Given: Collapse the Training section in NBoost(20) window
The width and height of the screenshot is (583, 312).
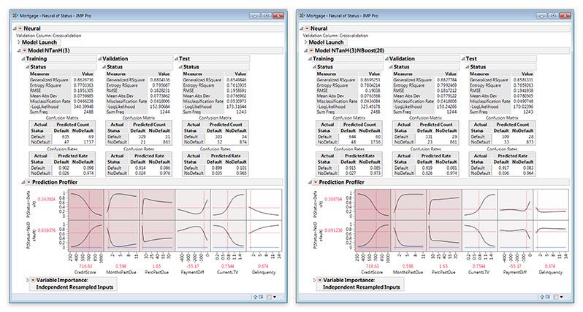Looking at the screenshot, I should click(x=310, y=58).
